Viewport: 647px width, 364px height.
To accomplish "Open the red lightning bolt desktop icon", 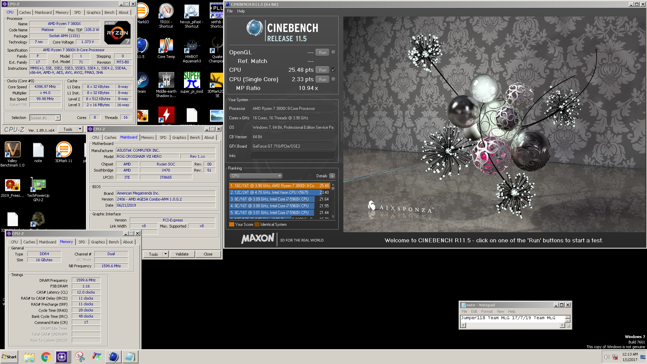I will [x=166, y=115].
